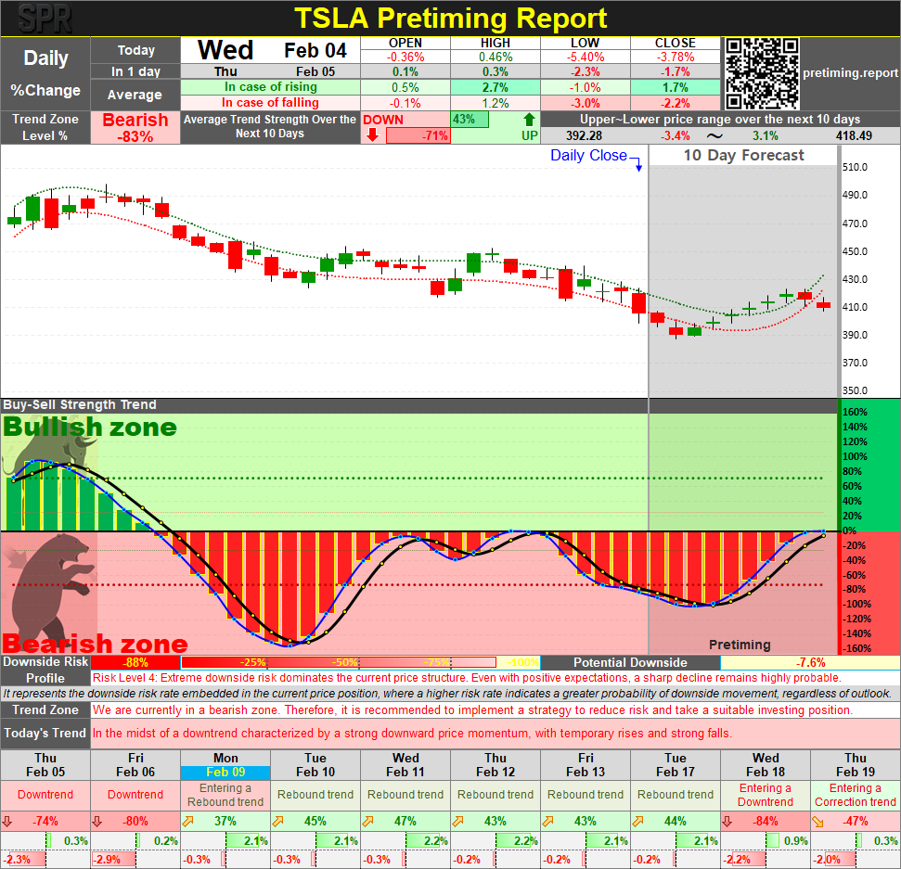
Task: Click the 43% UP strength bar
Action: tap(470, 120)
